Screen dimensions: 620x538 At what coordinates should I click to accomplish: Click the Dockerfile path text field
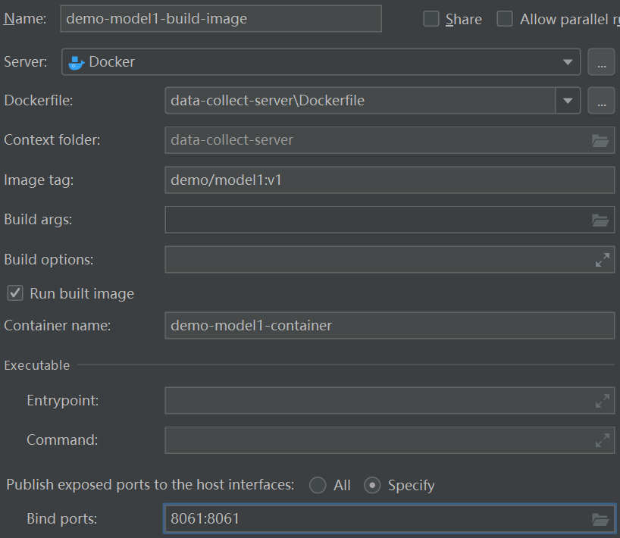(360, 101)
